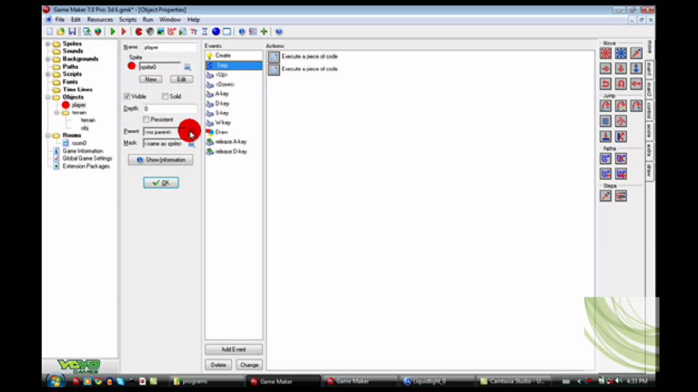Image resolution: width=698 pixels, height=392 pixels.
Task: Select the Draw event in Events list
Action: pos(233,132)
